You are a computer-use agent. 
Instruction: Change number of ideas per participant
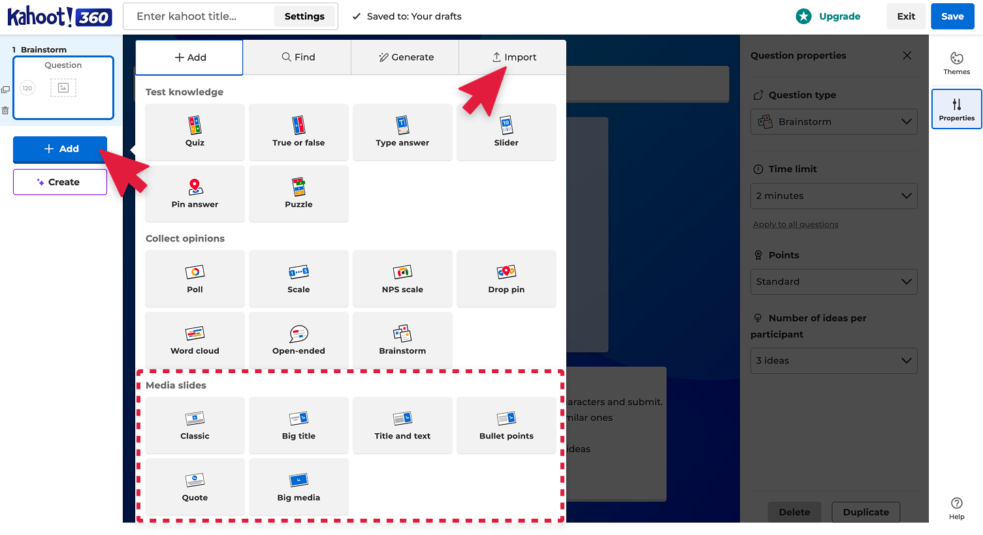coord(834,361)
